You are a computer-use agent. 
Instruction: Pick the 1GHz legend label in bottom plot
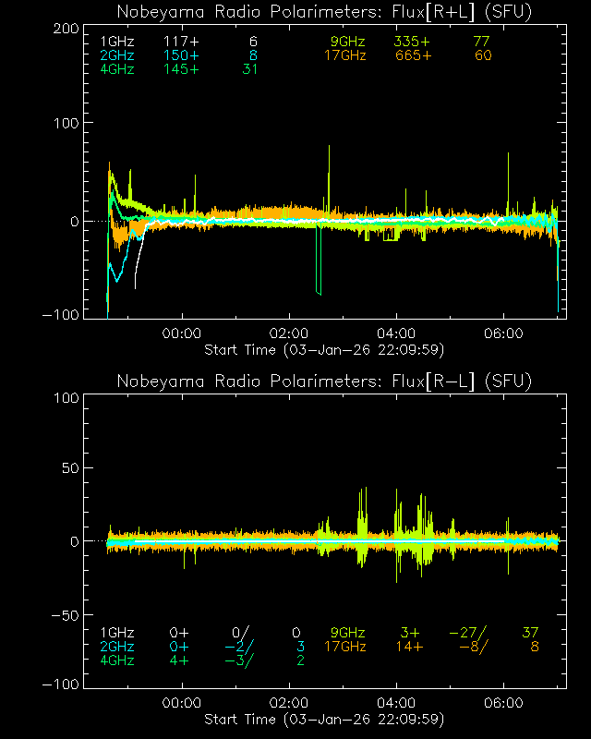(x=117, y=633)
